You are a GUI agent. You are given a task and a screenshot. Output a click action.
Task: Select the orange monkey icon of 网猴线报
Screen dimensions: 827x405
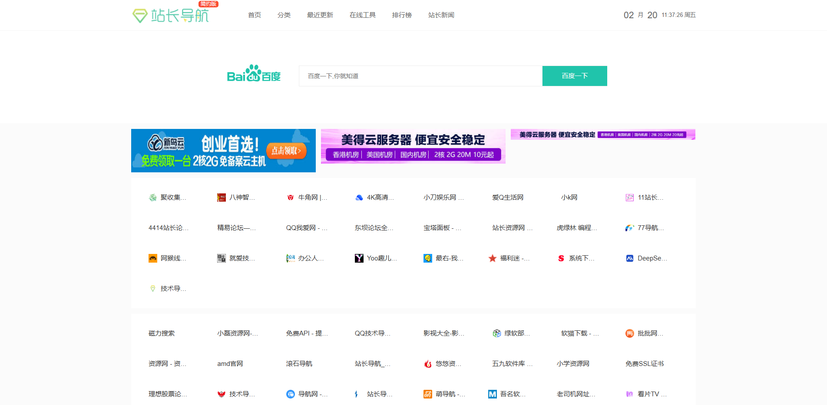pyautogui.click(x=152, y=258)
